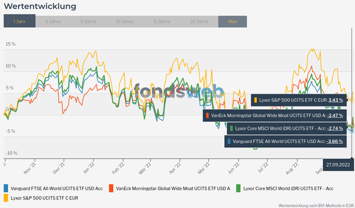Click the -2,47 % VanEck tooltip value

[335, 115]
